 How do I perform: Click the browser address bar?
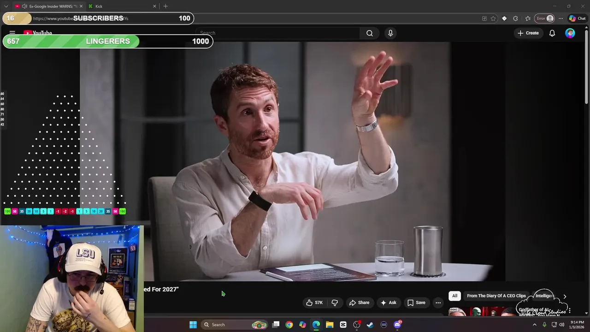pos(249,18)
